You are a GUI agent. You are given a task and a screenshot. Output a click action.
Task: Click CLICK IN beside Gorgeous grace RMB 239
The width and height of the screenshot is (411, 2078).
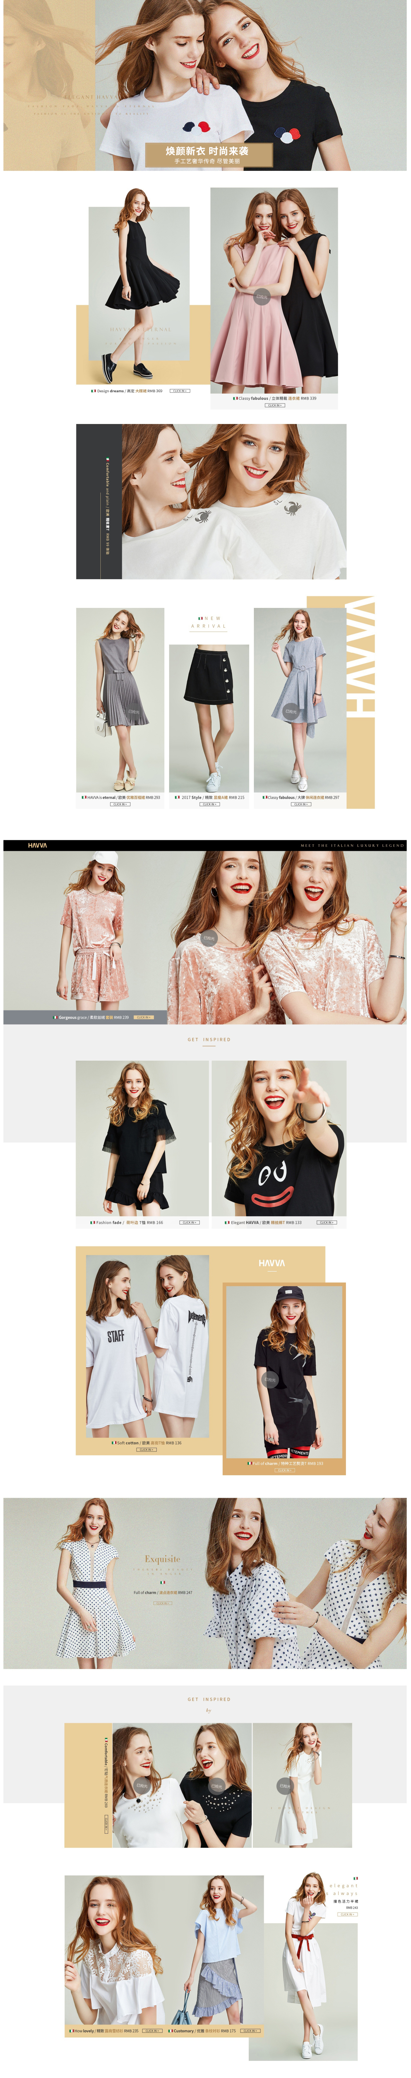click(x=143, y=1017)
